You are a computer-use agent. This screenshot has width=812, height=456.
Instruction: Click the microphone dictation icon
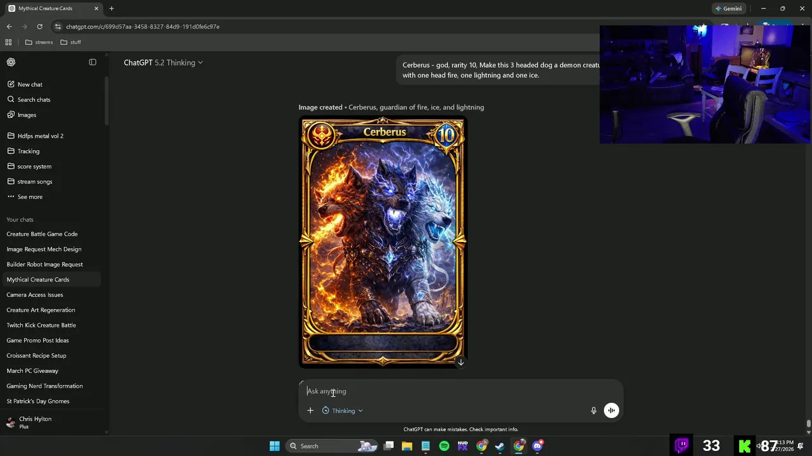click(594, 410)
